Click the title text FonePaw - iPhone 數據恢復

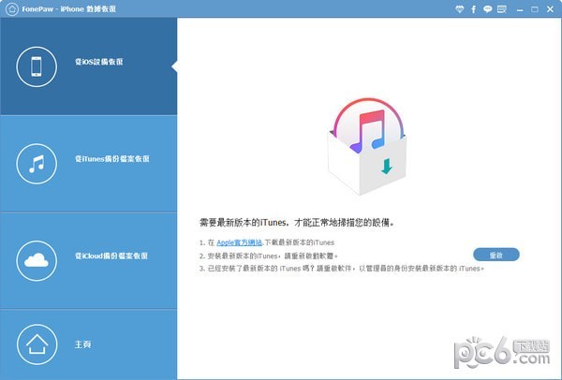point(68,9)
